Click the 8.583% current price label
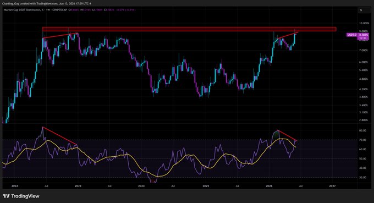Screen dimensions: 374x203 pyautogui.click(x=363, y=35)
